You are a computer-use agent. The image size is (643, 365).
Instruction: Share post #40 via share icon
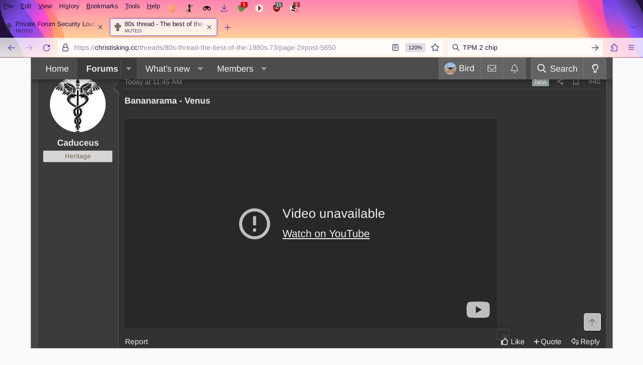[x=560, y=82]
